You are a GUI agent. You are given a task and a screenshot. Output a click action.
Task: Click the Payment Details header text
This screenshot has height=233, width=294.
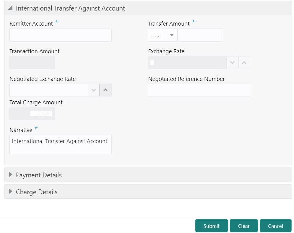pos(39,175)
